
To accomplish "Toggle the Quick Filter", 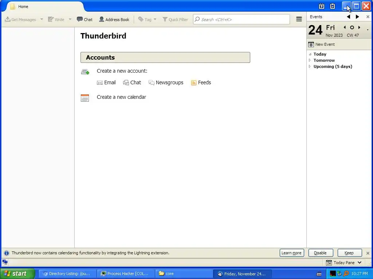I will coord(175,20).
